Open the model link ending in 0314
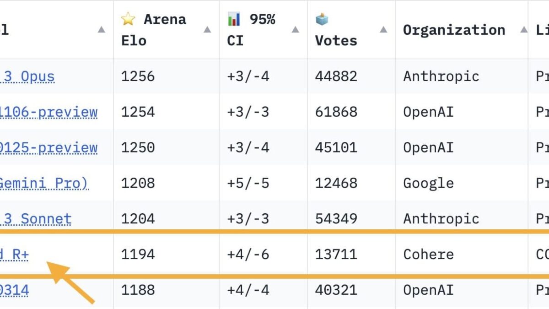This screenshot has width=549, height=309. [x=15, y=290]
